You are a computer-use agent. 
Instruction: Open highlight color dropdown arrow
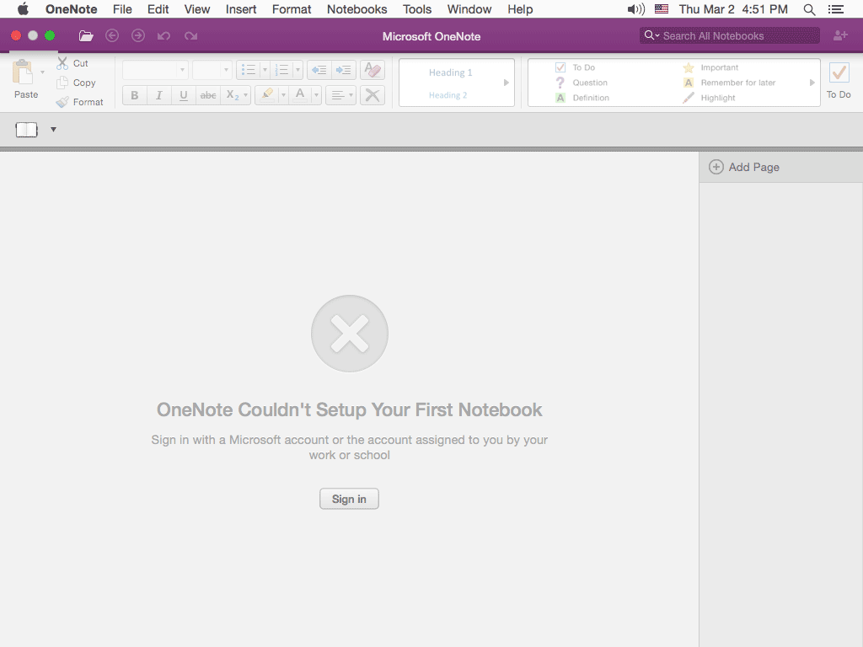pos(283,95)
